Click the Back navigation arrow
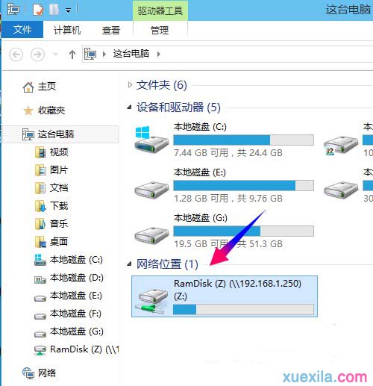The image size is (373, 386). [16, 55]
